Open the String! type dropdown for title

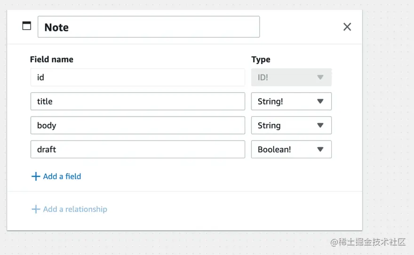320,101
